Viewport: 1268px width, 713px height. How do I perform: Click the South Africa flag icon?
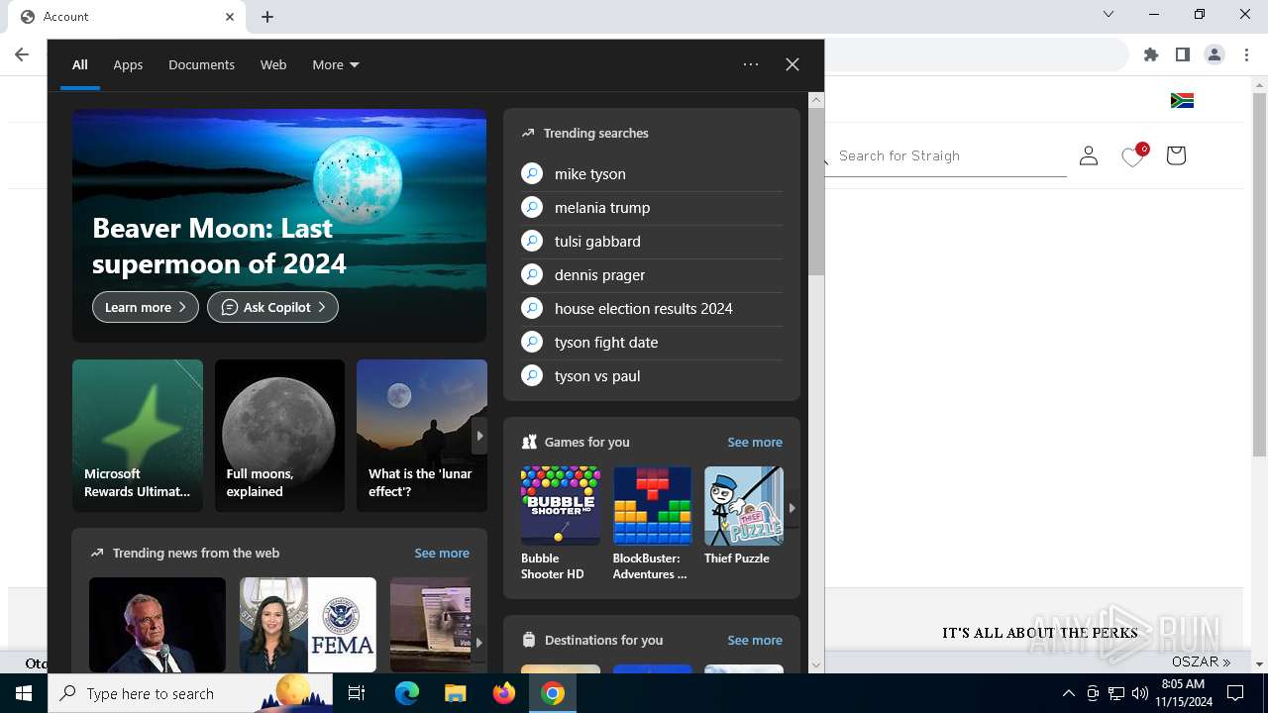coord(1182,100)
